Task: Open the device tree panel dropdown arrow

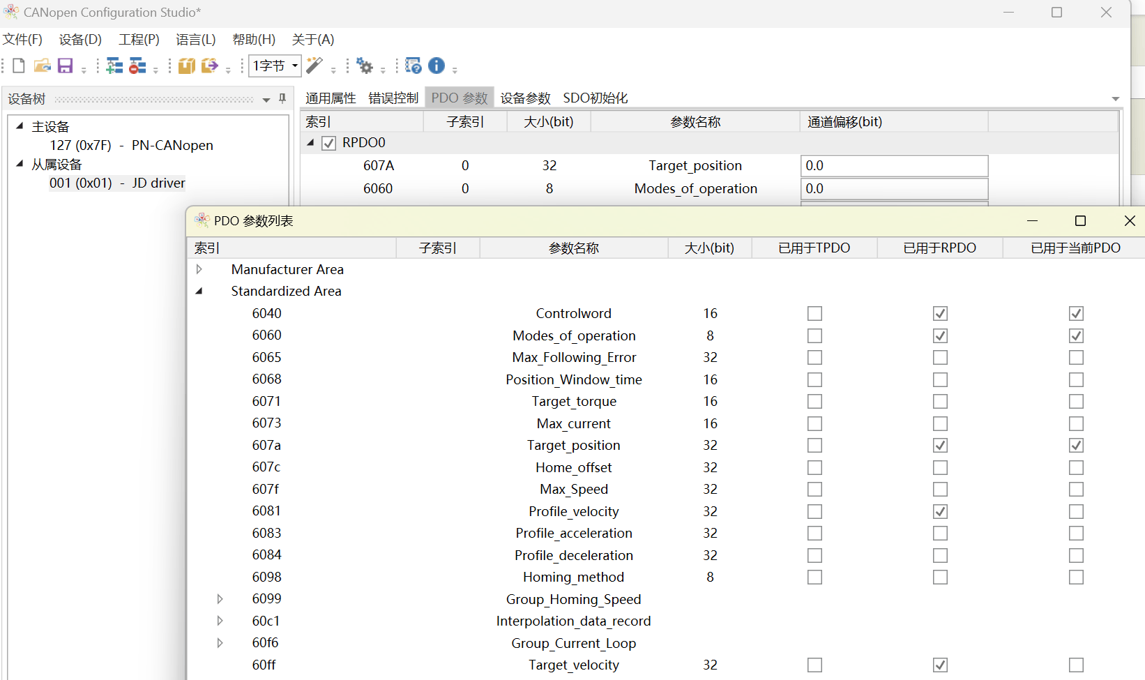Action: [x=266, y=100]
